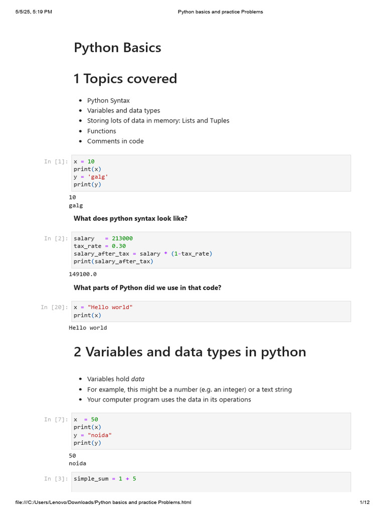The image size is (385, 514).
Task: Click the "1 Topics covered" heading
Action: (125, 78)
